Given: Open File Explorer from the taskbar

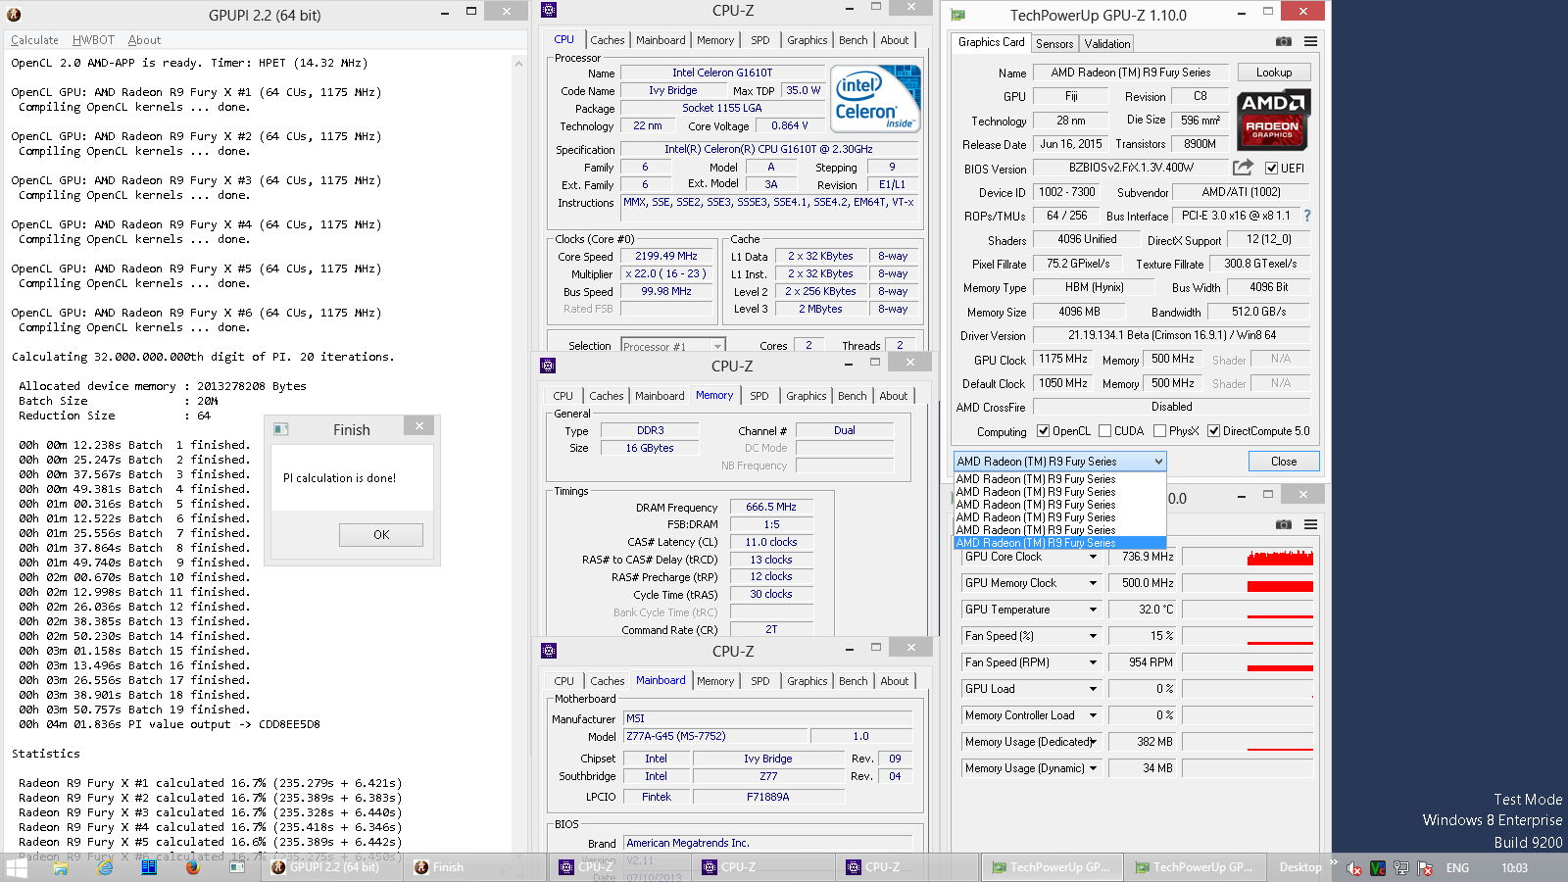Looking at the screenshot, I should point(61,867).
